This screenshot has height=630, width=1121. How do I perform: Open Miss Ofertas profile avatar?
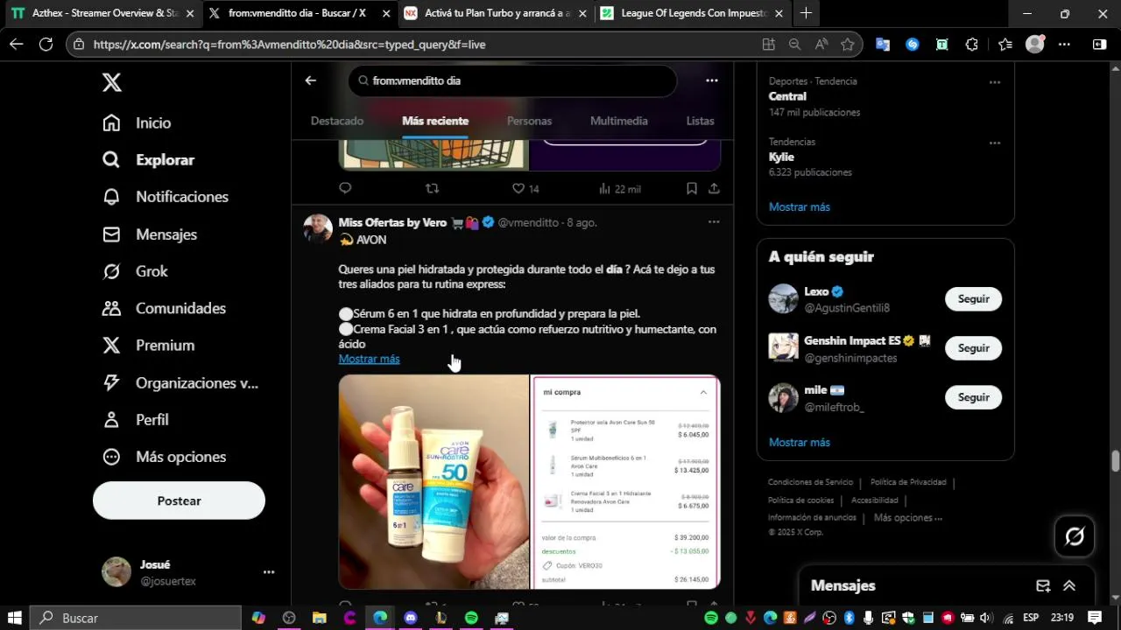point(318,227)
